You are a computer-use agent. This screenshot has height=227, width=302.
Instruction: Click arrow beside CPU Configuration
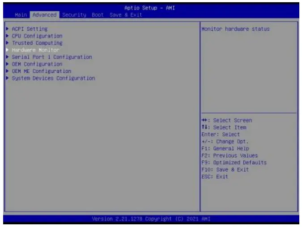[x=7, y=36]
